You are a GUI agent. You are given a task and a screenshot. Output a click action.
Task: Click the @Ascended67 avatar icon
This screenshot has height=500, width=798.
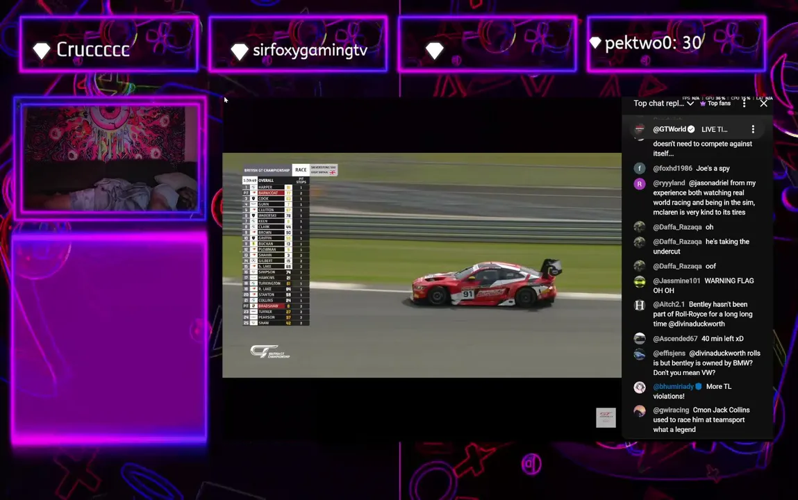click(640, 339)
